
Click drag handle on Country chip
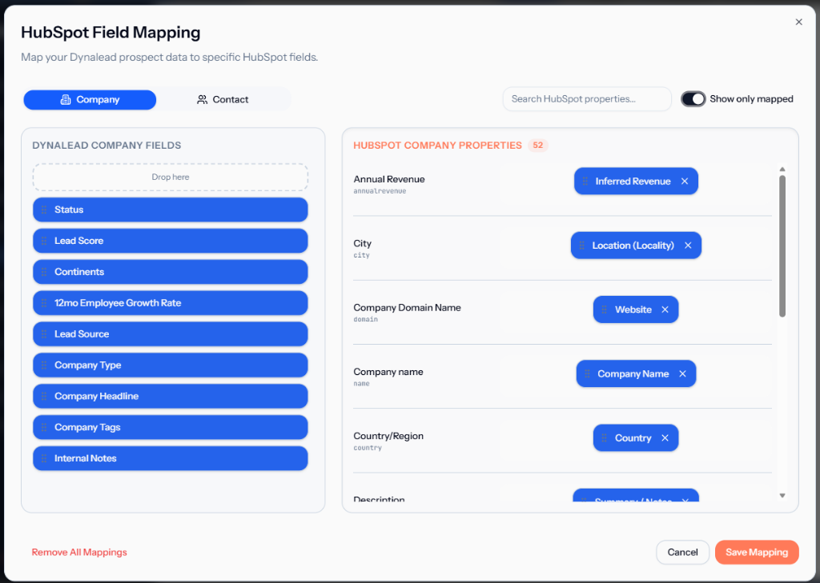(604, 438)
